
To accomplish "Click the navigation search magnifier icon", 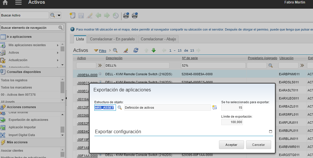I will pyautogui.click(x=61, y=28).
